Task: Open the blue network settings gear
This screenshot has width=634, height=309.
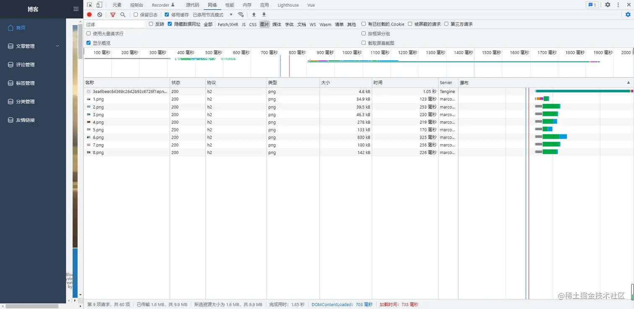Action: [x=628, y=15]
